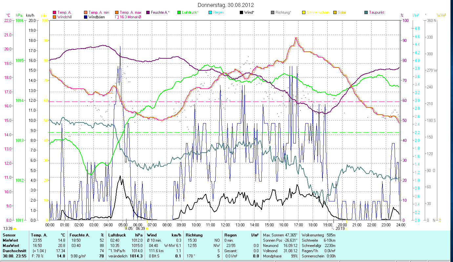Click the cyan Regen legend square
The width and height of the screenshot is (453, 262).
(x=210, y=12)
